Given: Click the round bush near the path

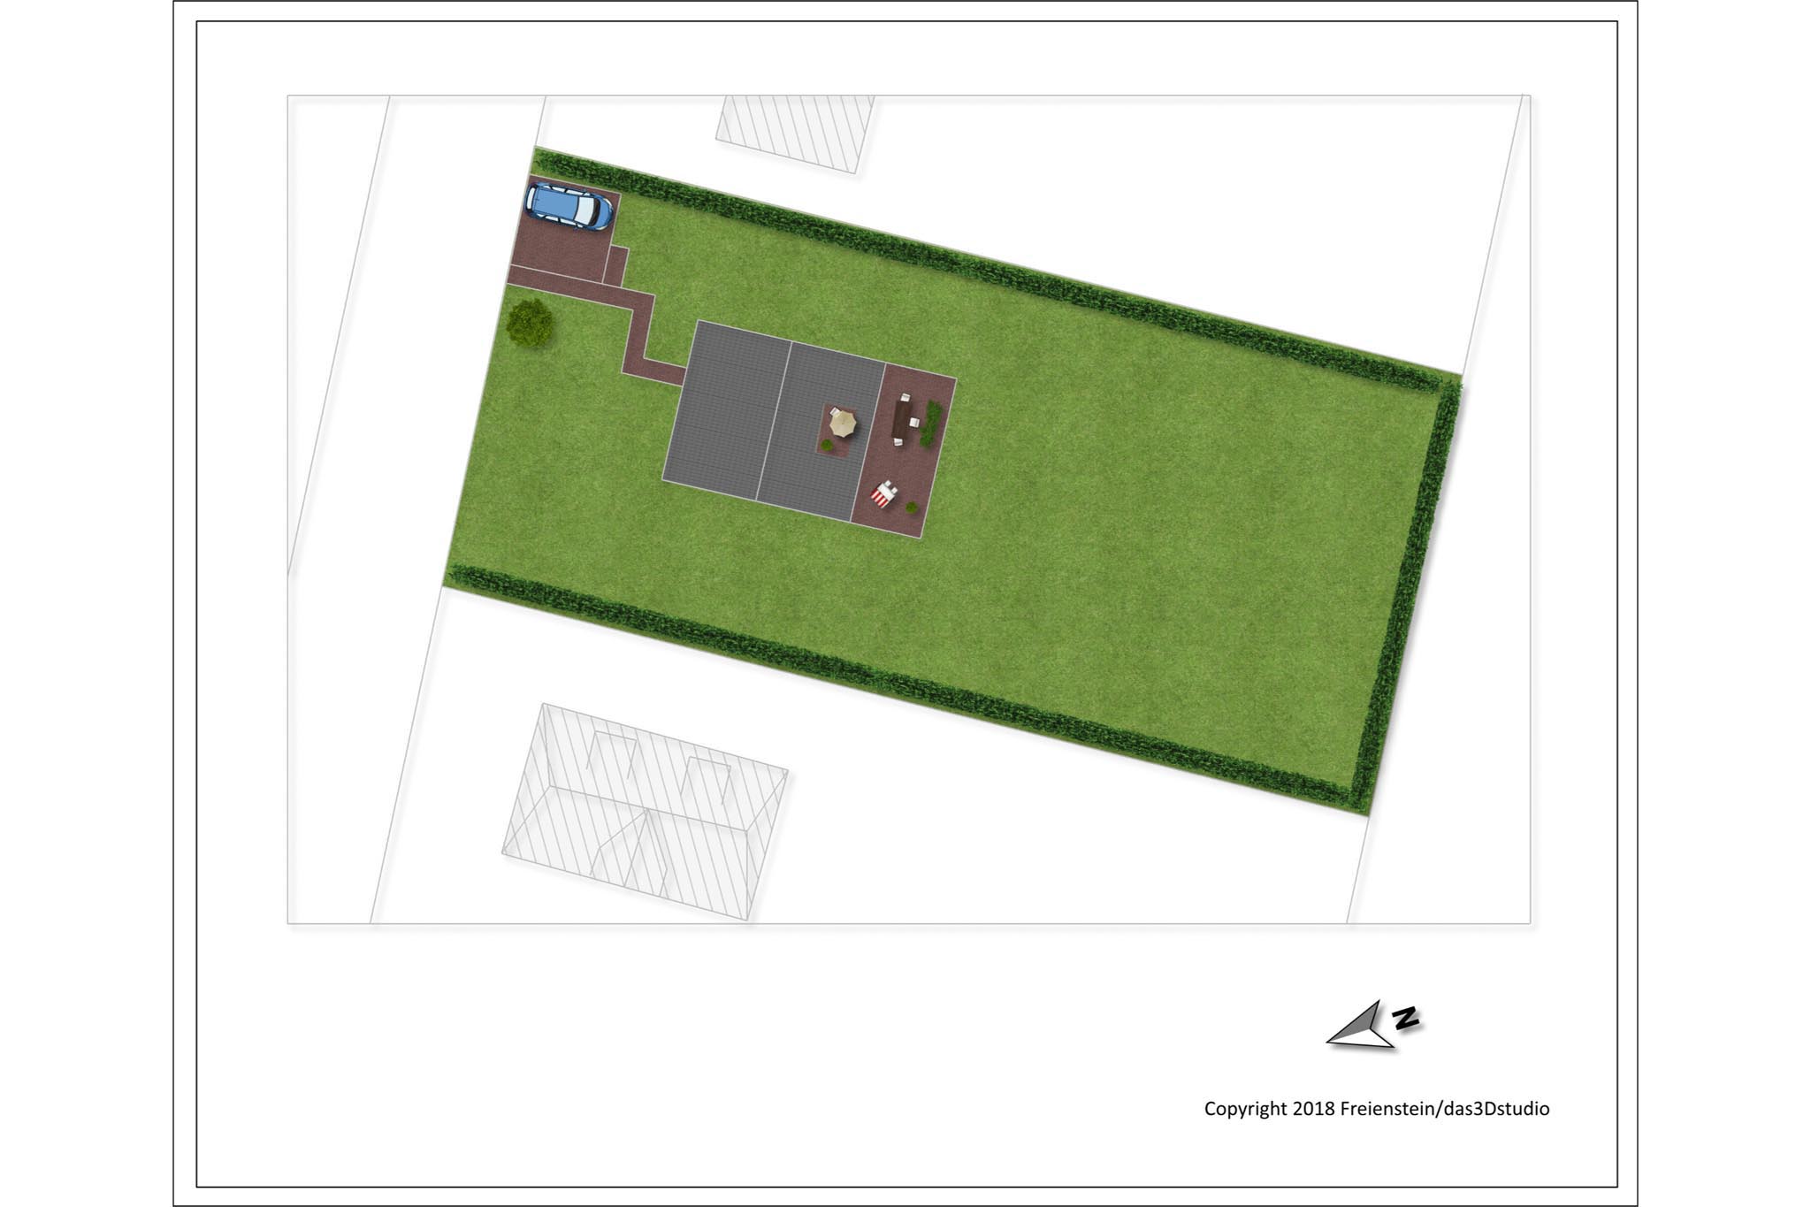Looking at the screenshot, I should [x=531, y=322].
